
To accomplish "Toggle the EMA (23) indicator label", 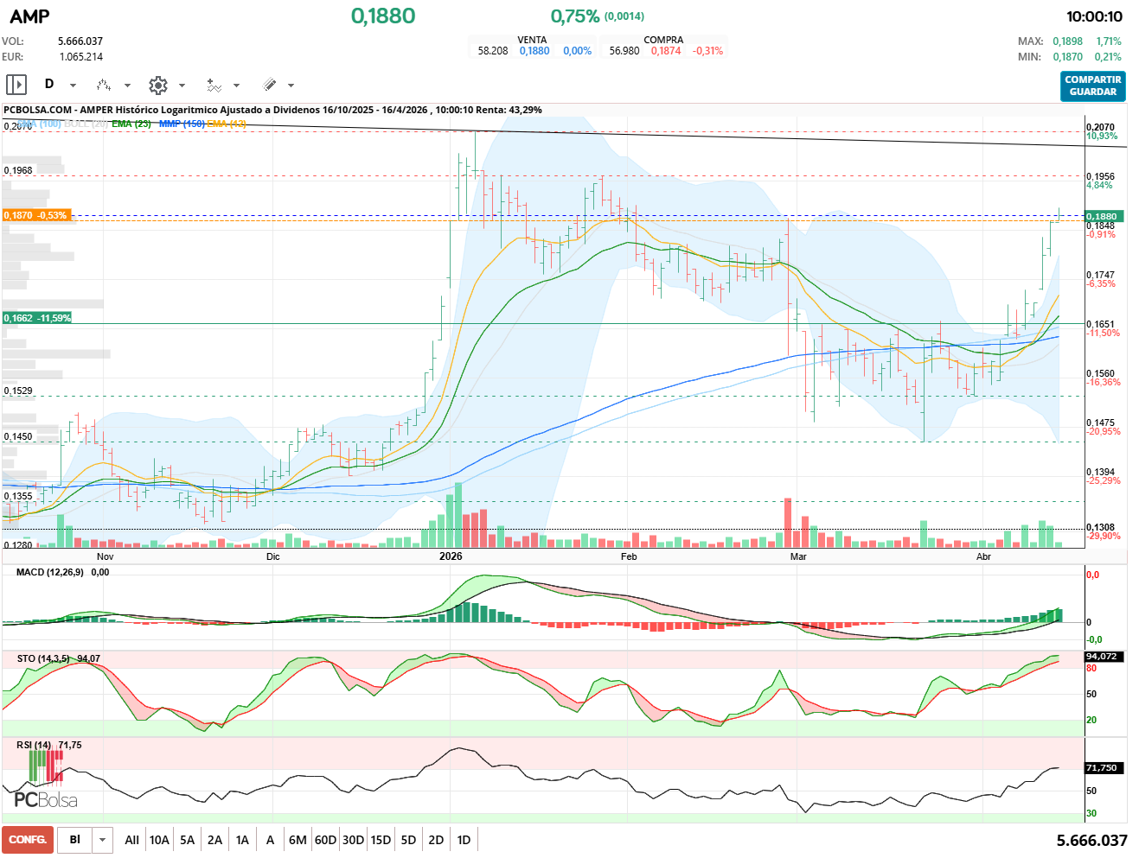I will coord(131,124).
